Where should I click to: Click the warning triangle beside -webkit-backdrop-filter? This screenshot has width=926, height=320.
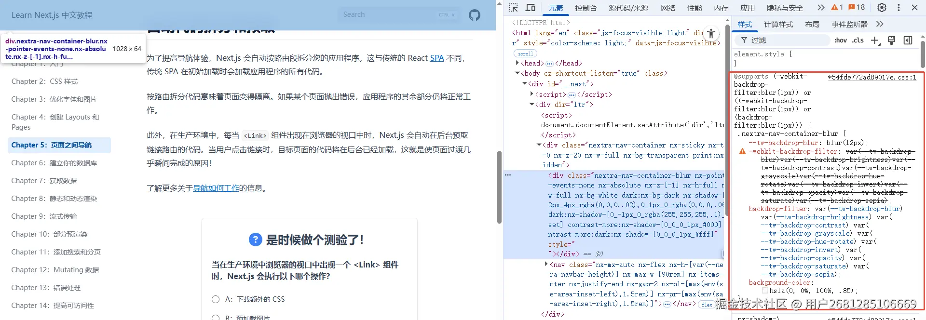(x=742, y=151)
